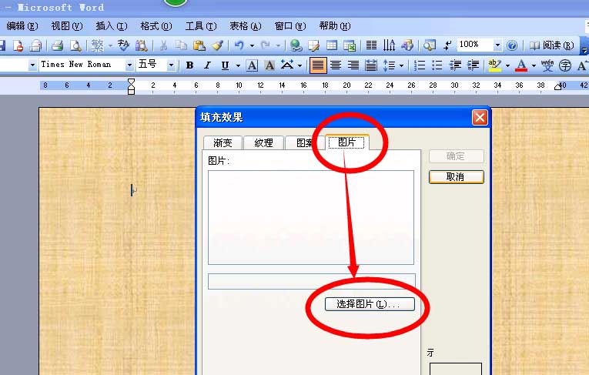
Task: Click the Columns icon
Action: point(372,45)
